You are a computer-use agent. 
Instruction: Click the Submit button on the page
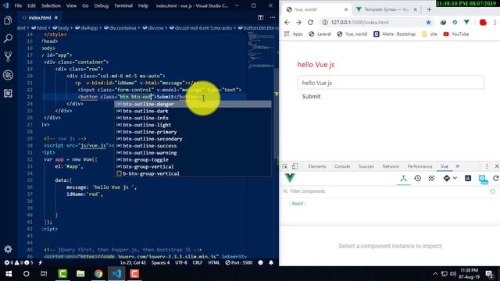pos(311,97)
